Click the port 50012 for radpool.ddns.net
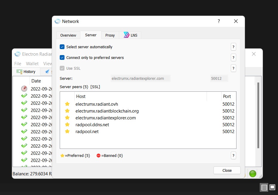 pos(228,125)
